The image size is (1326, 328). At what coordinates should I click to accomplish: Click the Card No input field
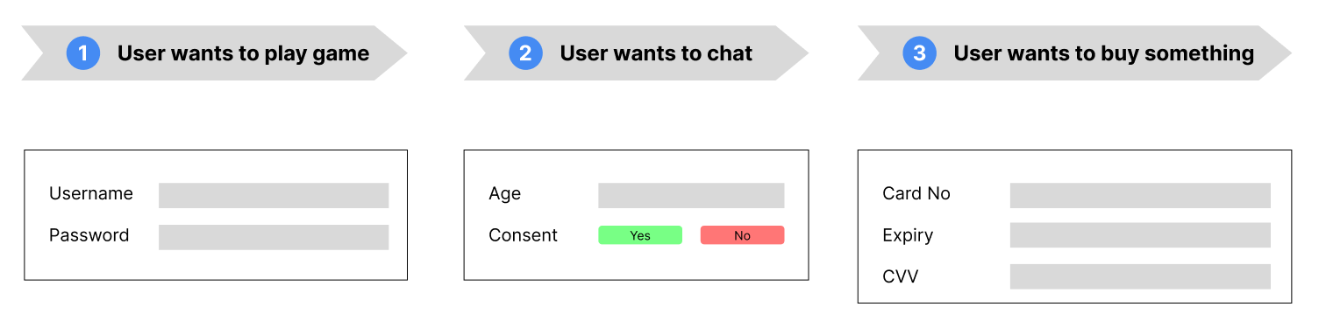click(1140, 195)
